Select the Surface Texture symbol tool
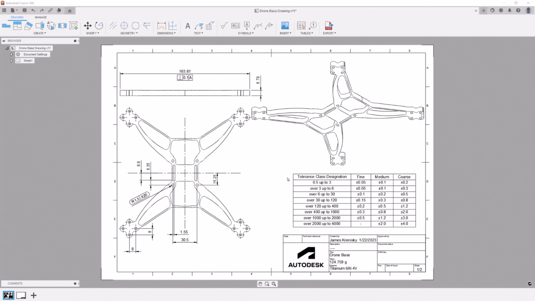The image size is (535, 301). 224,26
